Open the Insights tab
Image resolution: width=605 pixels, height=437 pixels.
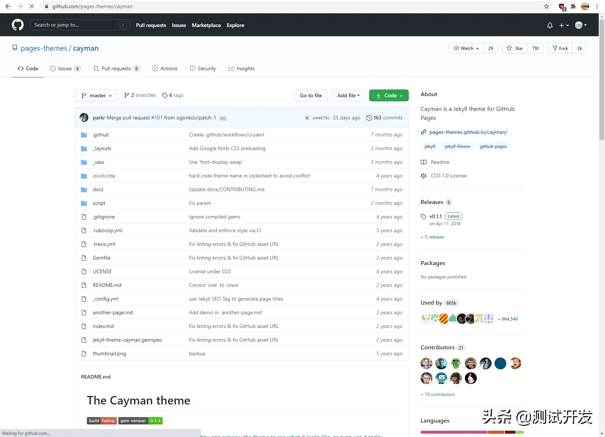coord(241,68)
